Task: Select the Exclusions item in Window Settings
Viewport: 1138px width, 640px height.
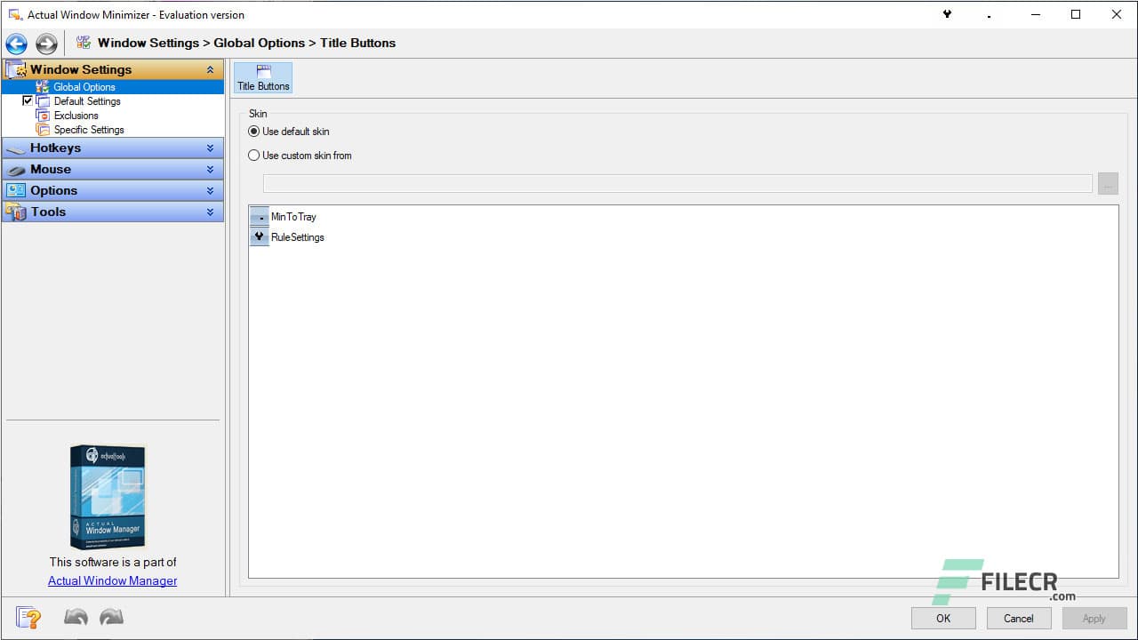Action: pos(76,115)
